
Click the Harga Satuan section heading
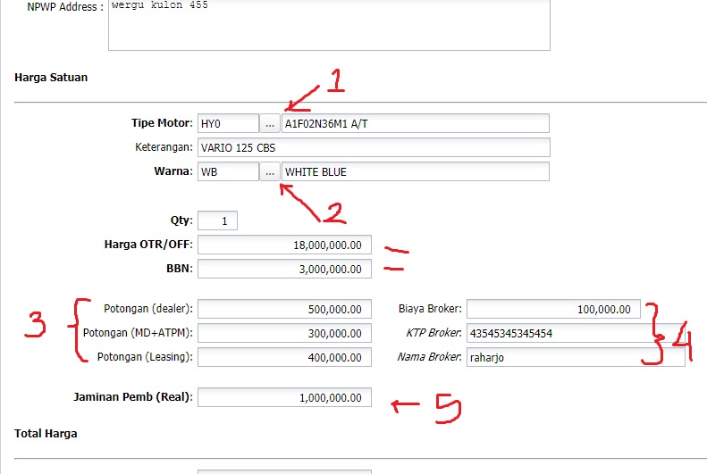[x=51, y=78]
